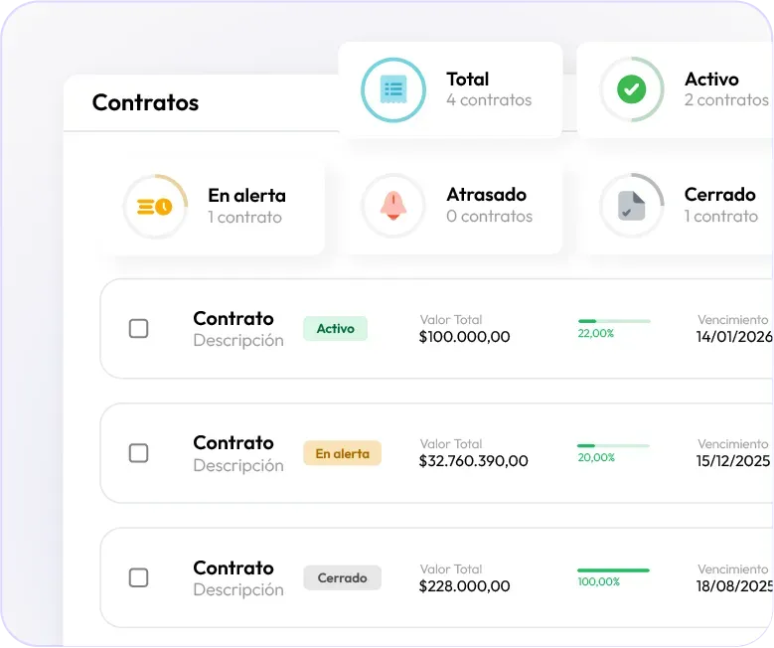Click the 100,00% progress bar
774x648 pixels.
pyautogui.click(x=614, y=570)
